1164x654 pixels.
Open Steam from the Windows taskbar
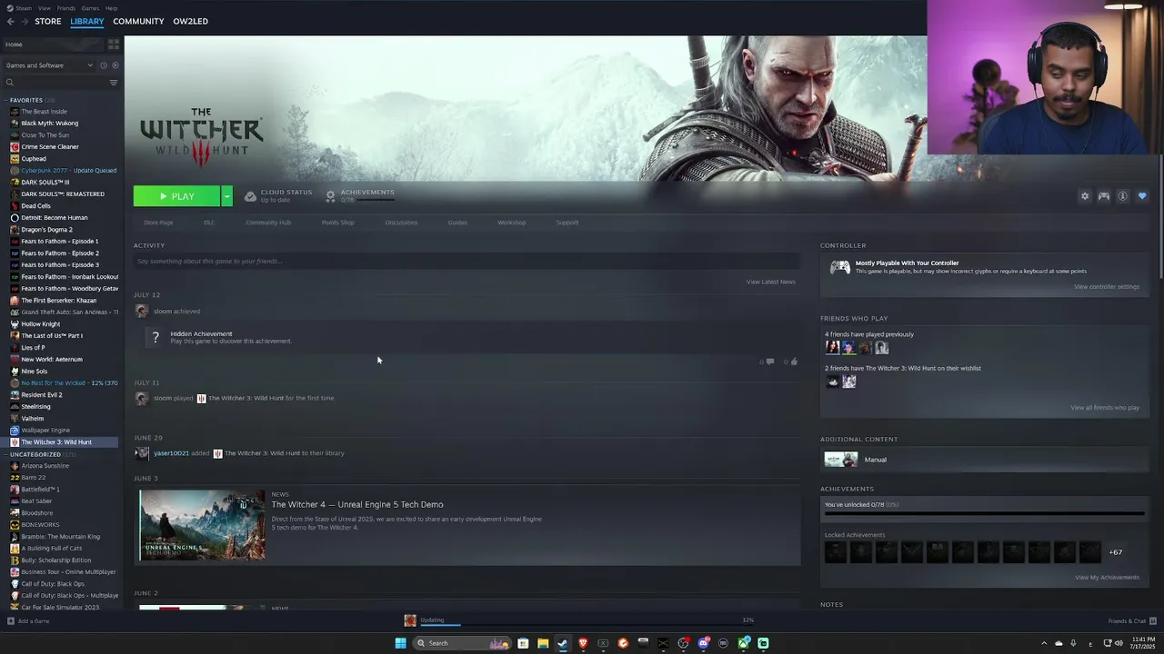(563, 643)
